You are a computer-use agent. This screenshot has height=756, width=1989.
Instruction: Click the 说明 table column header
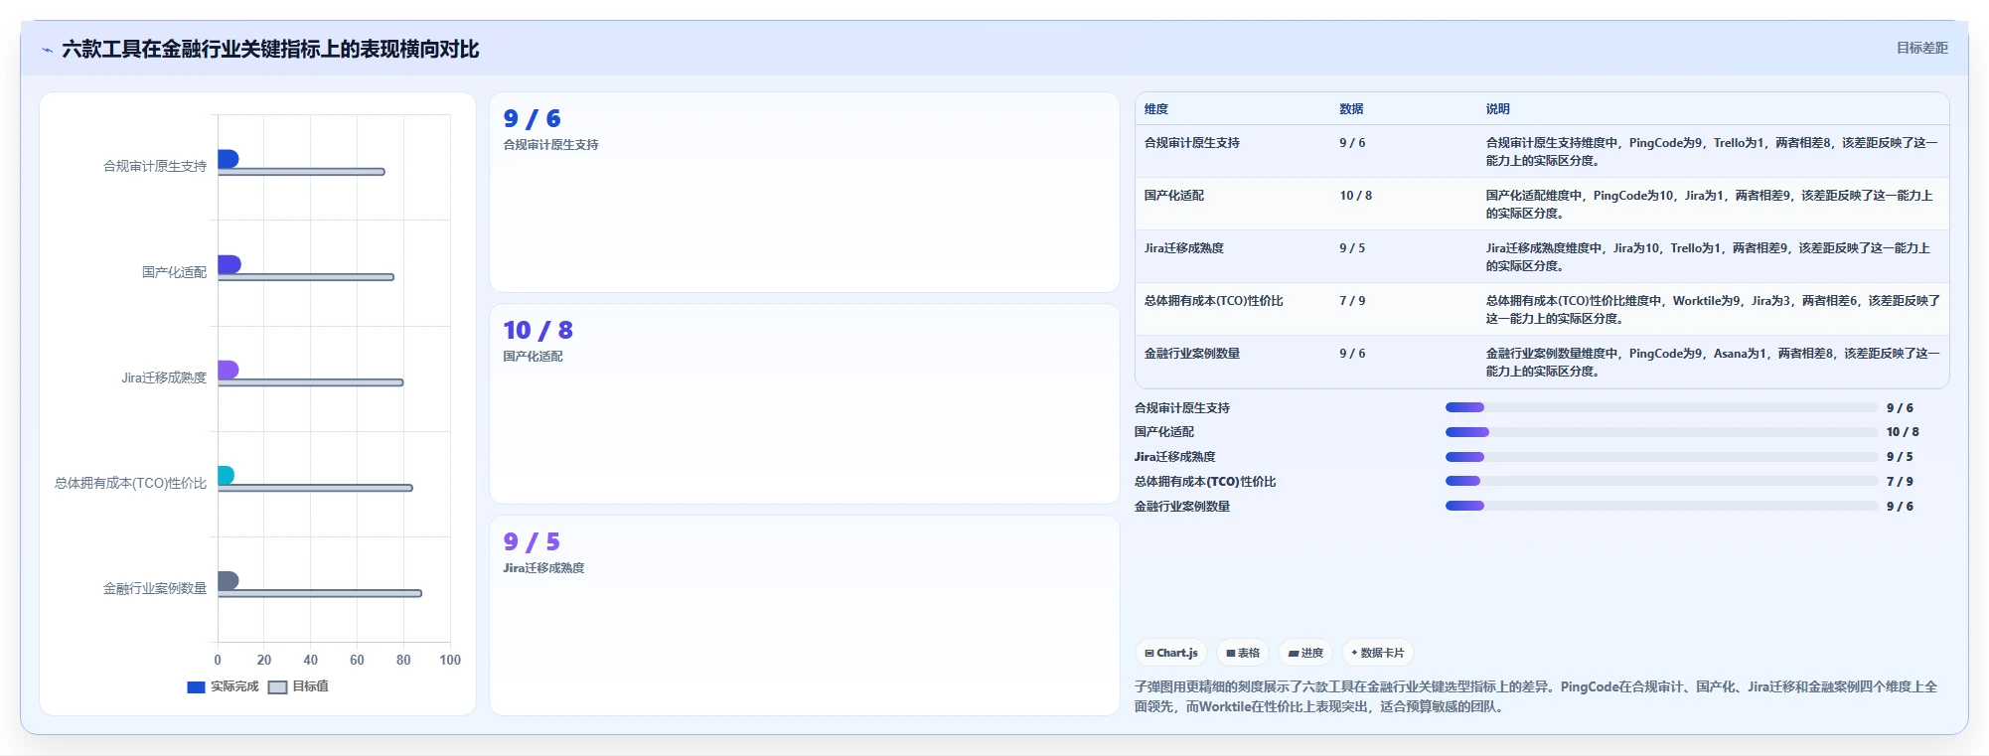pos(1497,109)
